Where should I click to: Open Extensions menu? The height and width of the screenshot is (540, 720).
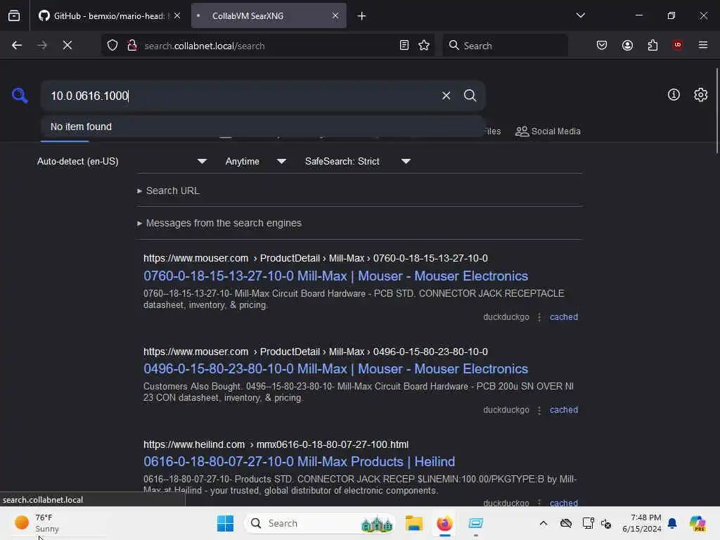tap(652, 45)
